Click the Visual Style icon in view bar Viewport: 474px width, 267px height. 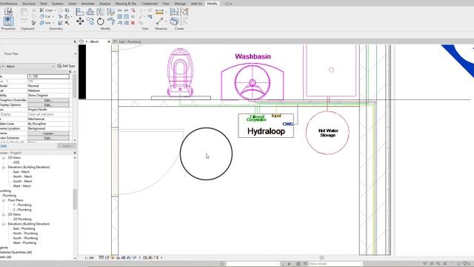click(x=107, y=257)
